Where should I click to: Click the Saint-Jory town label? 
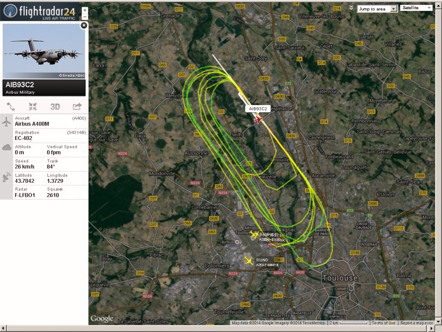click(x=256, y=58)
